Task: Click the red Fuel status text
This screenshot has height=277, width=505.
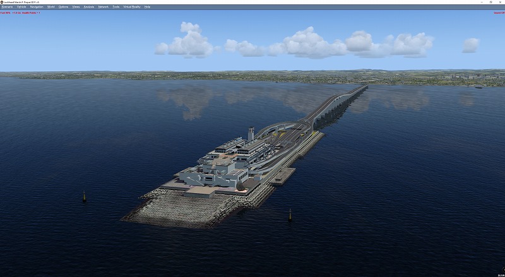Action: 5,12
